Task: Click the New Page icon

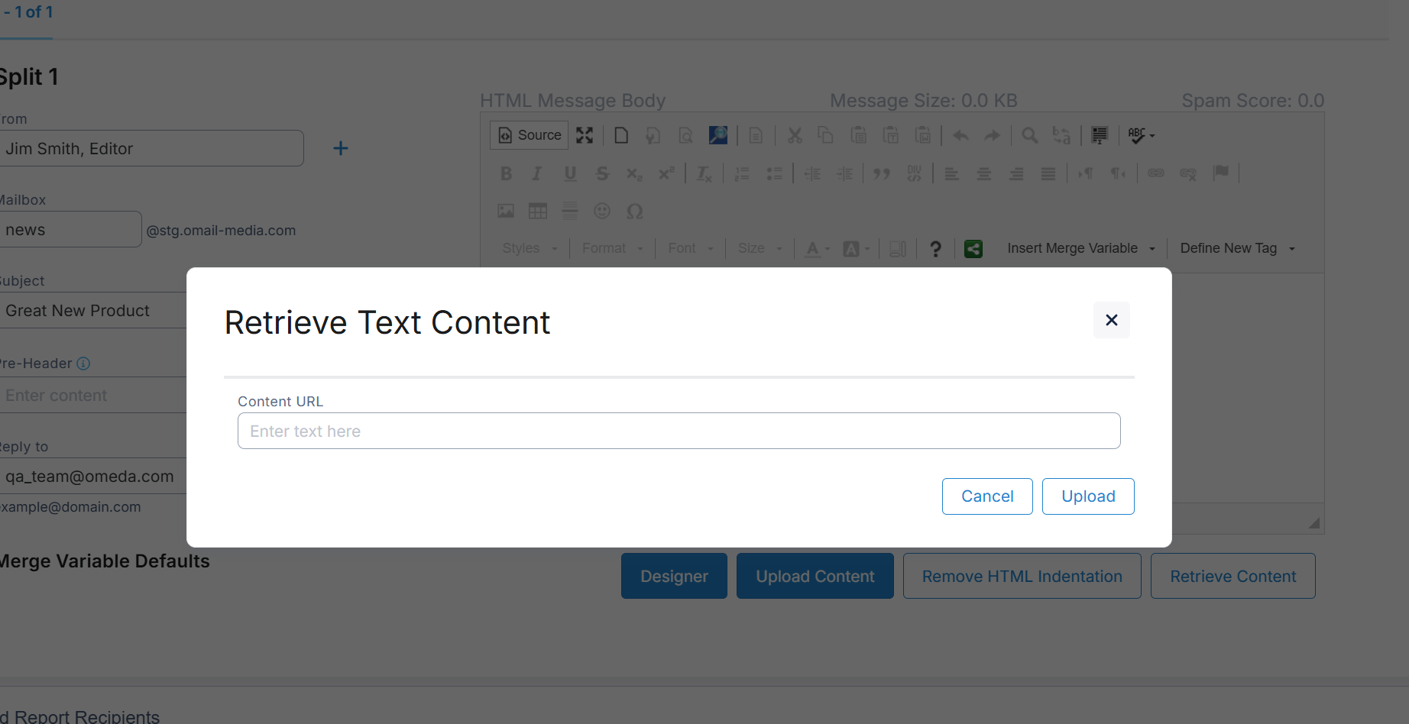Action: (x=621, y=135)
